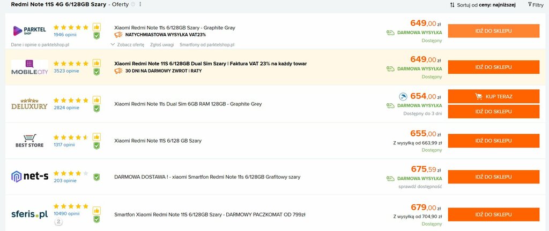Click sferis.pl thumbs-up recommended badge icon
The height and width of the screenshot is (231, 549).
pyautogui.click(x=97, y=210)
